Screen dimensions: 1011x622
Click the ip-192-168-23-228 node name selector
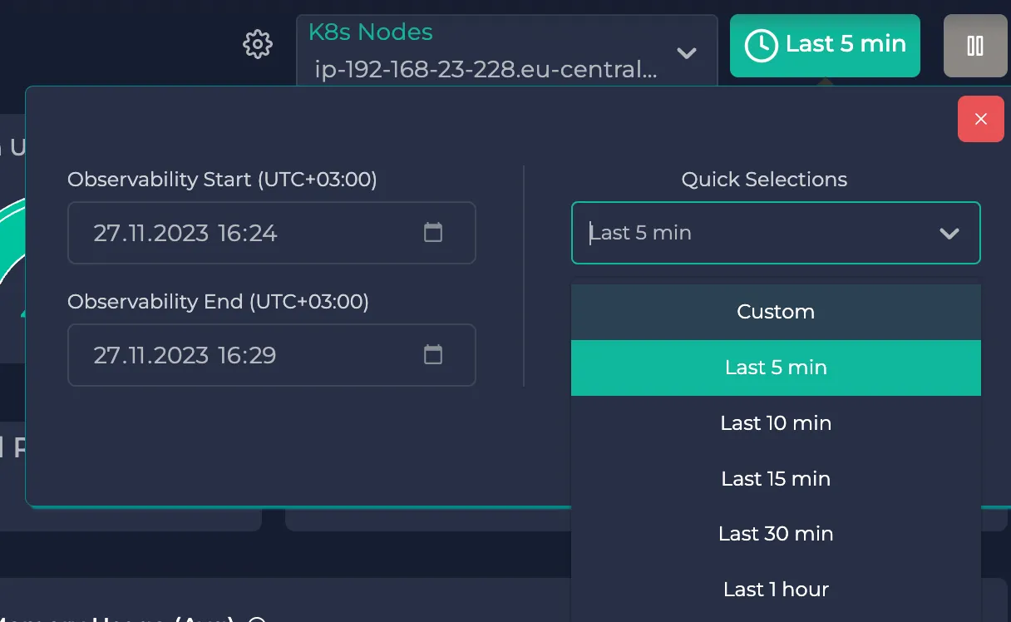coord(486,70)
